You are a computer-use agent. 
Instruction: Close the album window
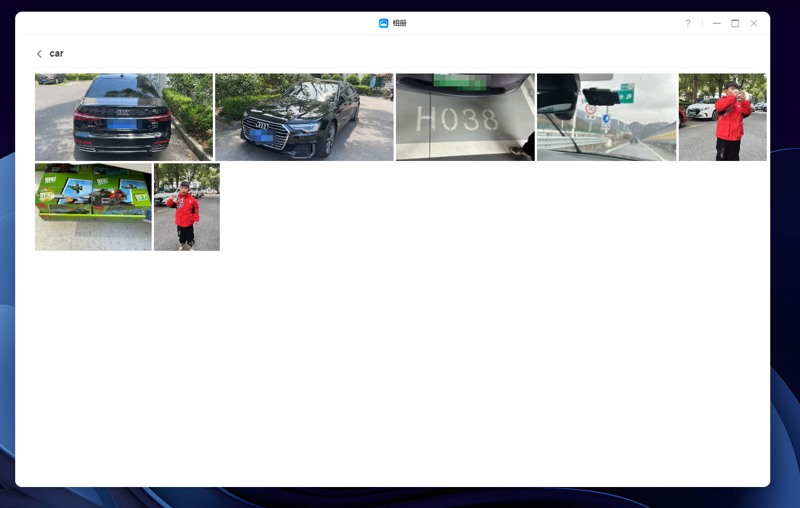coord(753,23)
